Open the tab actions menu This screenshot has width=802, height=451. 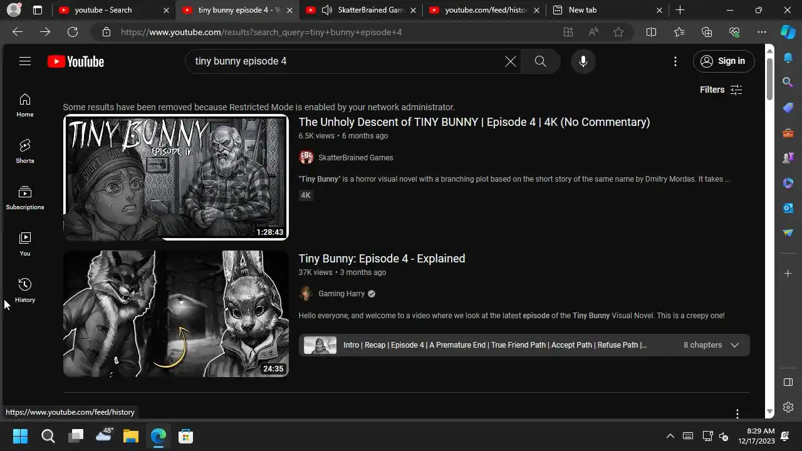pos(38,10)
